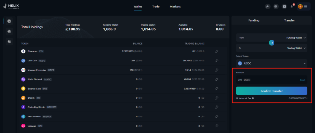This screenshot has width=315, height=133.
Task: Pin the Binance Coin row
Action: pyautogui.click(x=216, y=88)
